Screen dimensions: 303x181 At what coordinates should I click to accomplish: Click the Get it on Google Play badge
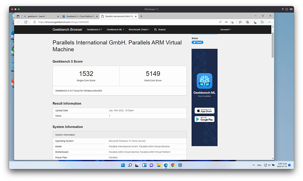[204, 119]
